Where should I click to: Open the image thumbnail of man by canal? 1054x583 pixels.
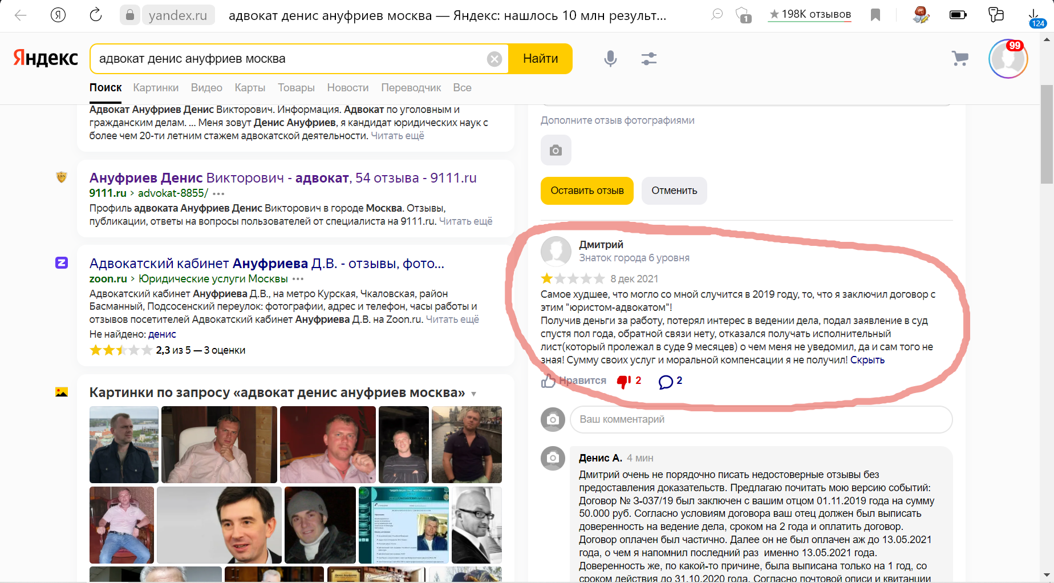click(x=467, y=444)
